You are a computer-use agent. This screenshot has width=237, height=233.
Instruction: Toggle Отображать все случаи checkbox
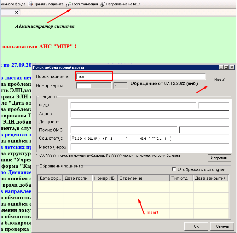pos(174,169)
